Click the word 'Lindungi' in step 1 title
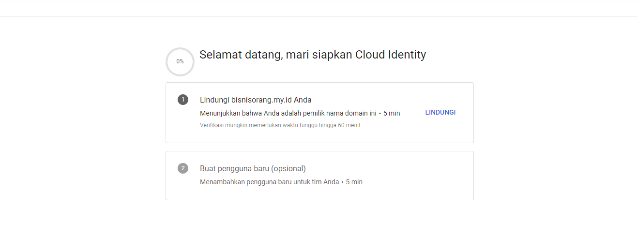This screenshot has width=637, height=251. (x=214, y=100)
